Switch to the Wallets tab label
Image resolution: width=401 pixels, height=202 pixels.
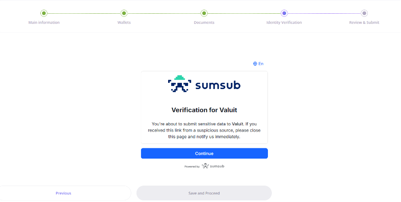(x=124, y=23)
